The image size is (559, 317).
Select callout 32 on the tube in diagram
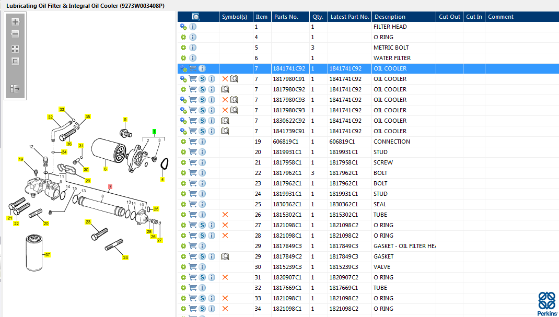(50, 117)
